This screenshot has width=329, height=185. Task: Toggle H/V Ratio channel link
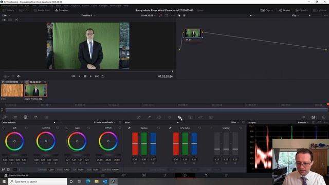(x=170, y=128)
